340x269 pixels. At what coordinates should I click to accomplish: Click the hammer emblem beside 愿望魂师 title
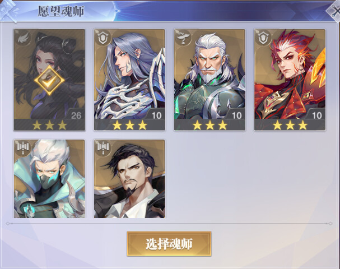tap(8, 11)
